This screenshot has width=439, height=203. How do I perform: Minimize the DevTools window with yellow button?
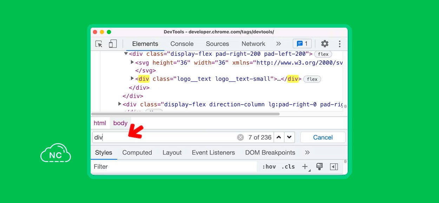(102, 32)
